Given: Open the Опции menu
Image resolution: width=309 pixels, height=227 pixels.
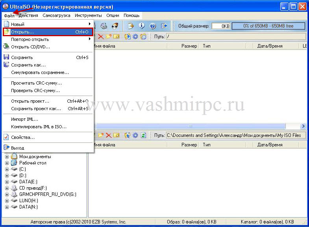Looking at the screenshot, I should pyautogui.click(x=113, y=15).
